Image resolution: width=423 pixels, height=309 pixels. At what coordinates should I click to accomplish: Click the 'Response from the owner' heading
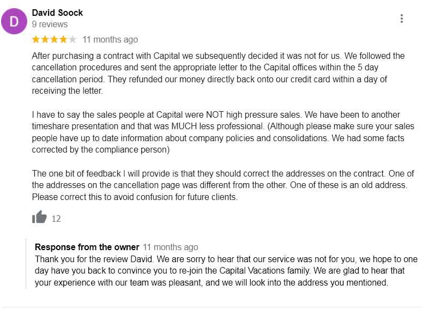pos(87,247)
